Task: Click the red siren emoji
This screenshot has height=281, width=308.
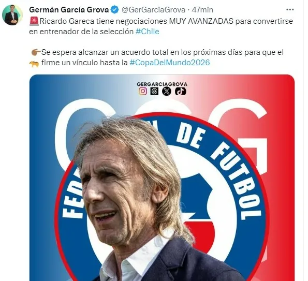Action: tap(34, 21)
